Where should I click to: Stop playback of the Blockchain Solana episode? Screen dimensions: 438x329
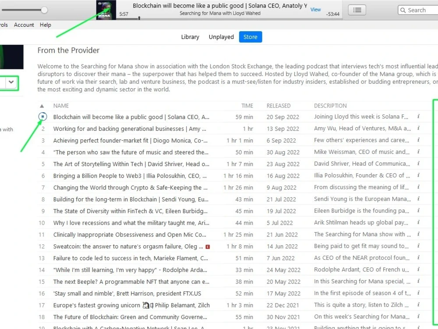pos(43,116)
